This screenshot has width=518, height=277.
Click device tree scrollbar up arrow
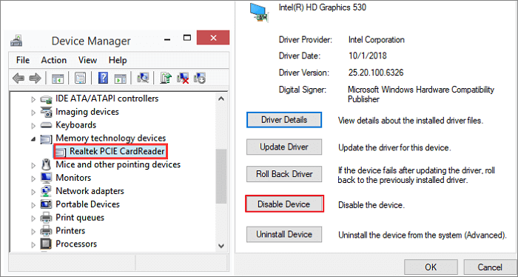pyautogui.click(x=221, y=99)
